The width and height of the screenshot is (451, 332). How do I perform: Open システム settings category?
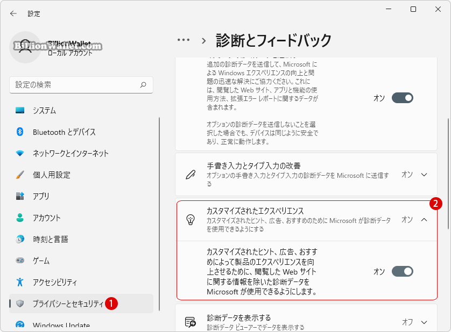(x=81, y=110)
